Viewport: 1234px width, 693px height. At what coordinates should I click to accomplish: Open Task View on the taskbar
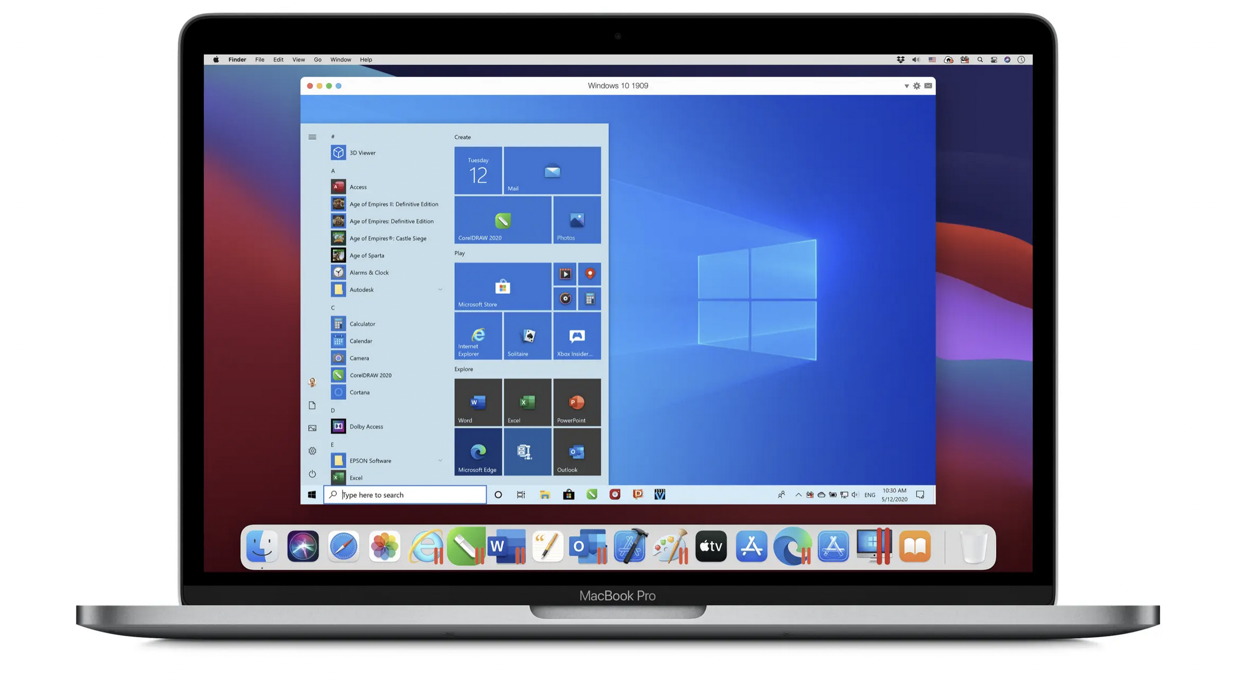click(x=521, y=495)
